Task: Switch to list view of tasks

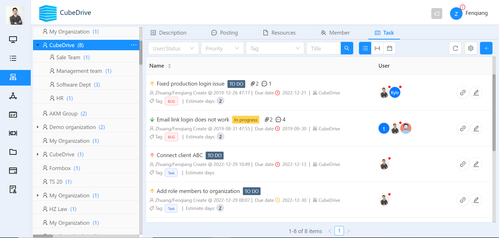Action: (x=365, y=48)
